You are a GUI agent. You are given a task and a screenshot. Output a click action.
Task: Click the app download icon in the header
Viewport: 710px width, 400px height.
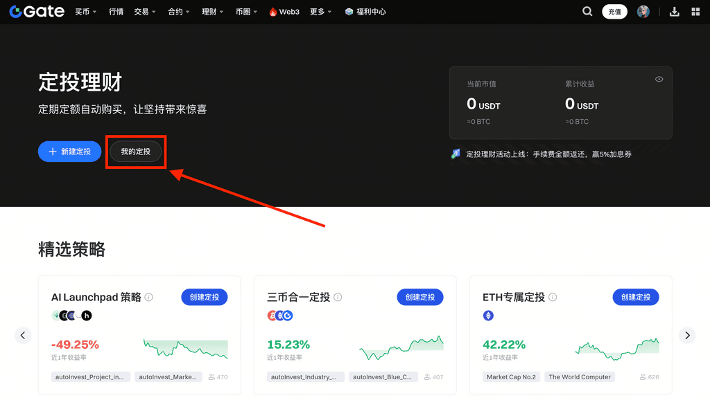[x=675, y=11]
